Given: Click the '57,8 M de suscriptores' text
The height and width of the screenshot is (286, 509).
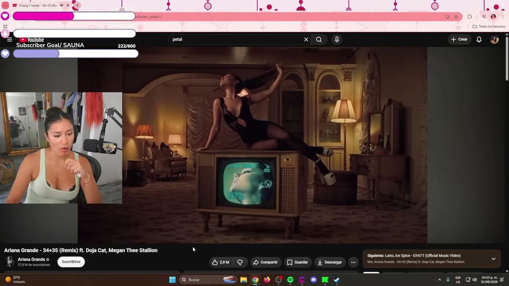Looking at the screenshot, I should pos(34,265).
